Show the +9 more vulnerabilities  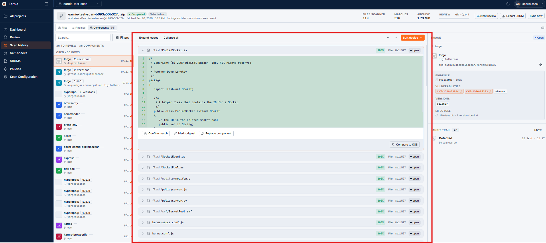500,91
